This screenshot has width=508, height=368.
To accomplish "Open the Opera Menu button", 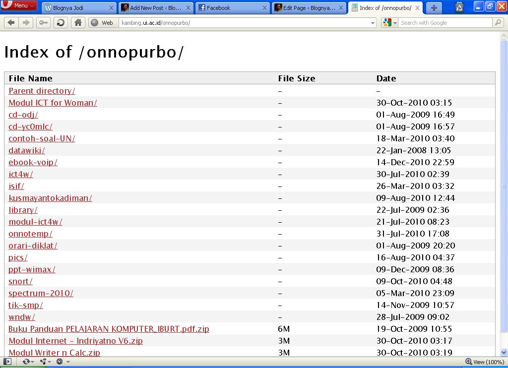I will tap(18, 5).
